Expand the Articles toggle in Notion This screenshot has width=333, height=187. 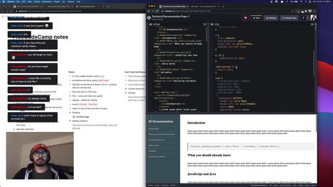coord(126,92)
